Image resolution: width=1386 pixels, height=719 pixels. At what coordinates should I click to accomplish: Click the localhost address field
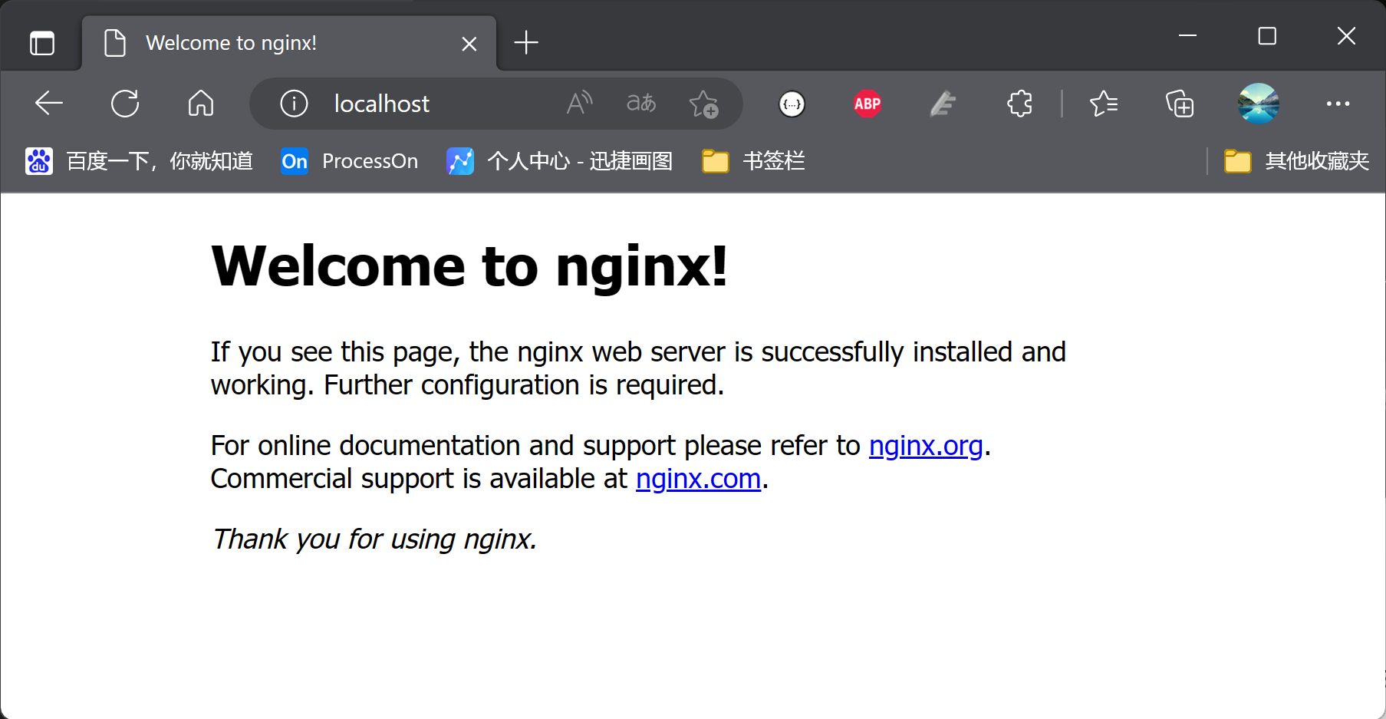point(430,104)
